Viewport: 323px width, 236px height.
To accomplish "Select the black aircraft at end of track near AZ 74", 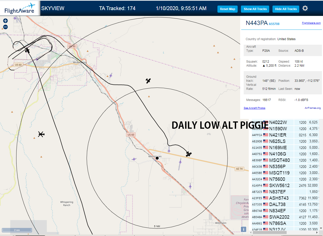I will point(189,154).
